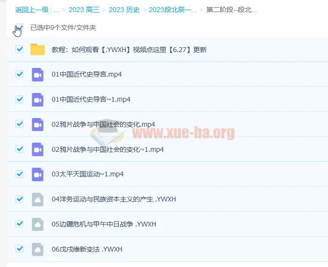Click video icon for 01中国近代史导言~1.mp4
Viewport: 328px width, 267px height.
click(38, 99)
